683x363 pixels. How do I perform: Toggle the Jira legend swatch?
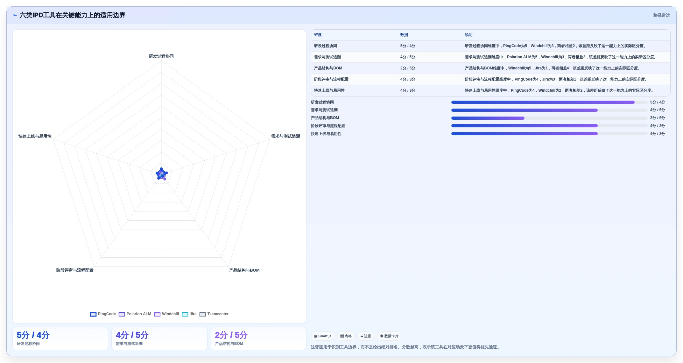[x=185, y=314]
